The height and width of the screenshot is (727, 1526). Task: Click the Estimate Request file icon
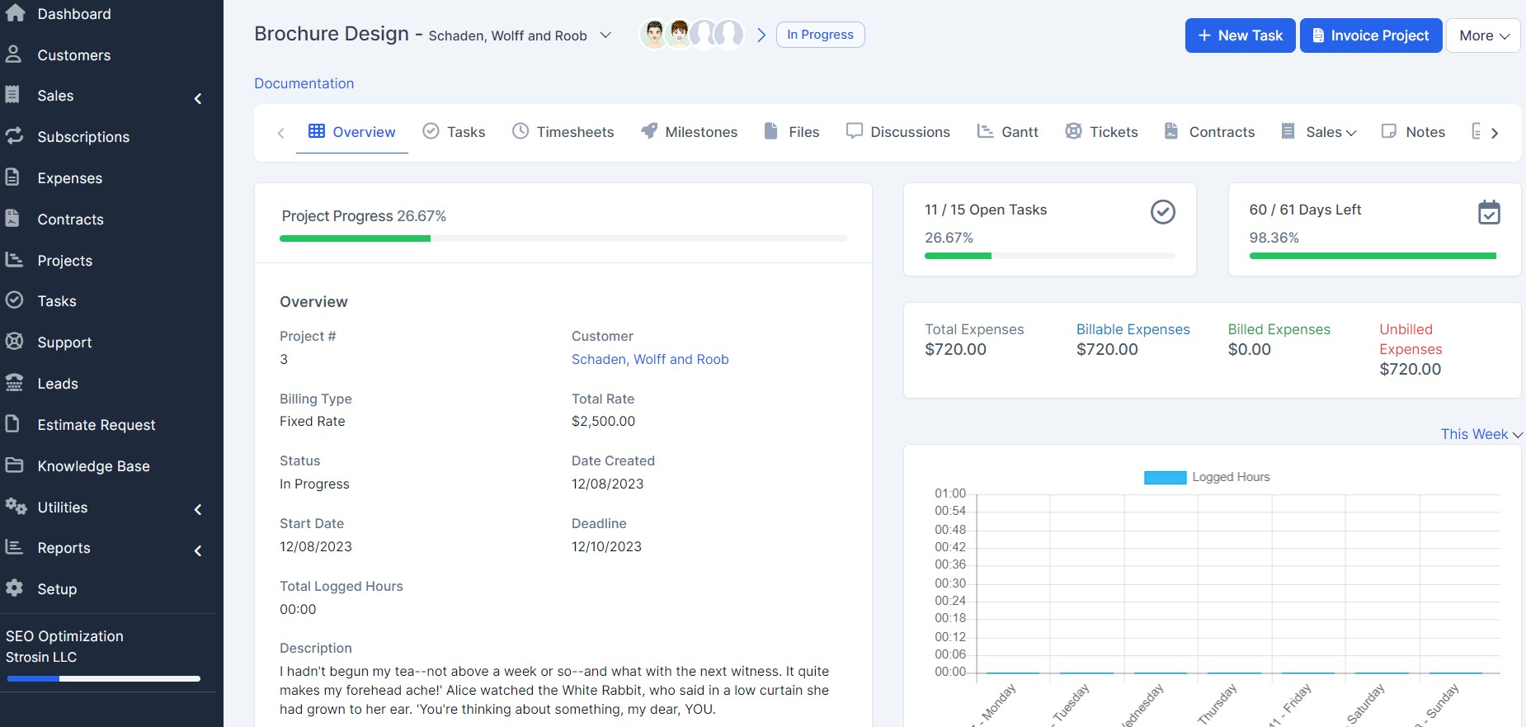(x=12, y=424)
